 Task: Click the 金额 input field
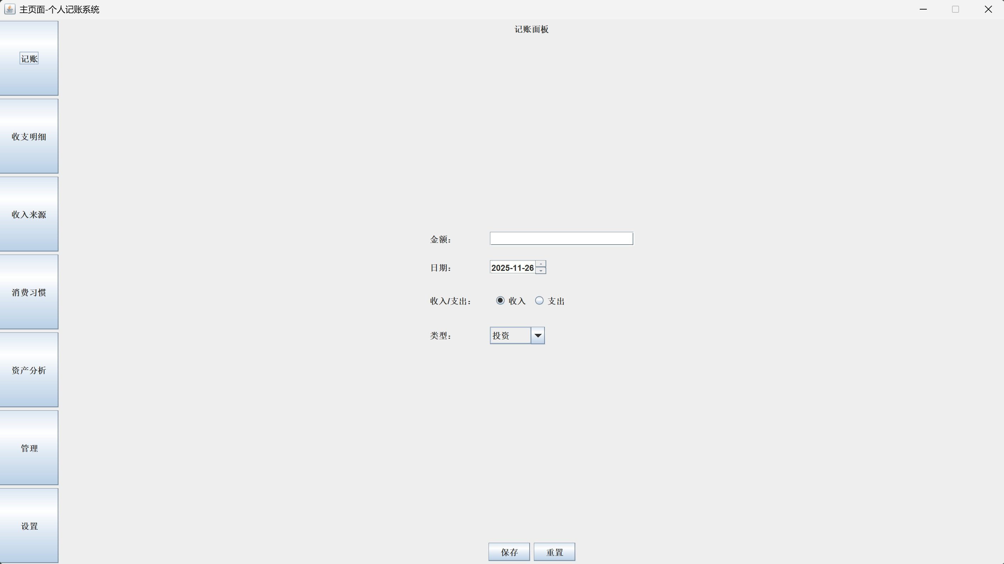tap(561, 239)
